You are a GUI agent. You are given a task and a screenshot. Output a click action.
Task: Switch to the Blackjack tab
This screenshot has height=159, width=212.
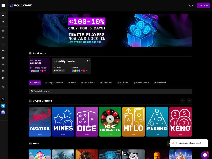pos(106,83)
